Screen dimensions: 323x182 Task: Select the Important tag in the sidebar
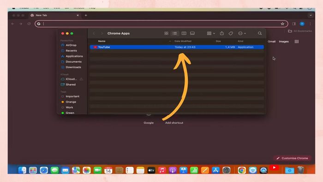(70, 97)
